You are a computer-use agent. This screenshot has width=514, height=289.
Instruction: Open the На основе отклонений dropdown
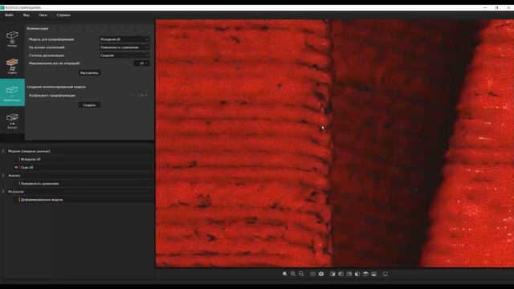124,47
